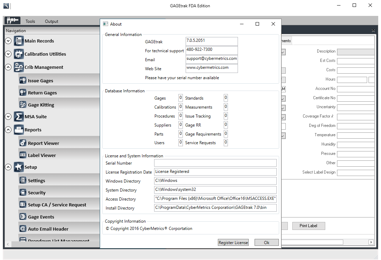The image size is (381, 260).
Task: Click the Serial Number field
Action: [215, 163]
